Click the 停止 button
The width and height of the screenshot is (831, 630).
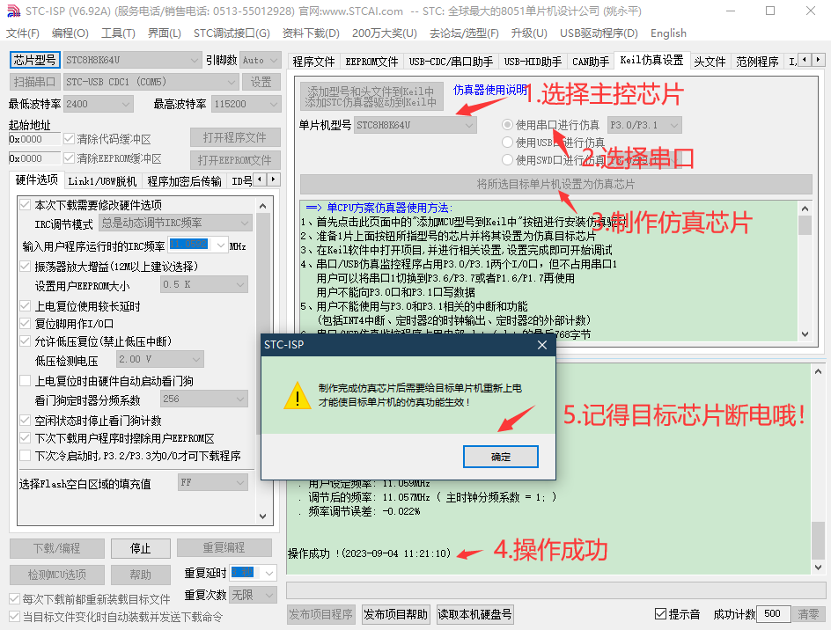141,548
